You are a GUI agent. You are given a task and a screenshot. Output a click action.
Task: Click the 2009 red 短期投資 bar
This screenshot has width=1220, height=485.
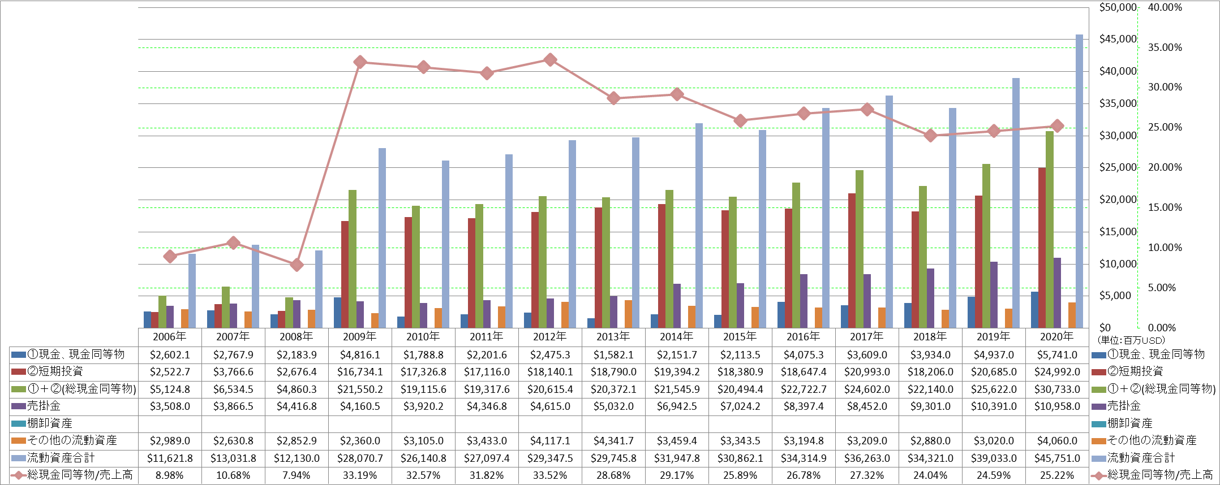(345, 275)
